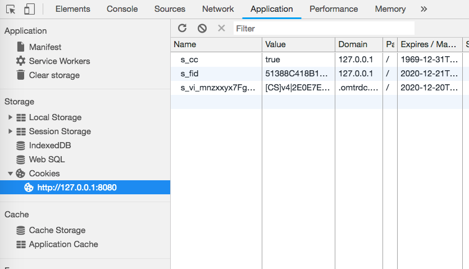469x269 pixels.
Task: Click the cookie Filter input field
Action: coord(324,28)
